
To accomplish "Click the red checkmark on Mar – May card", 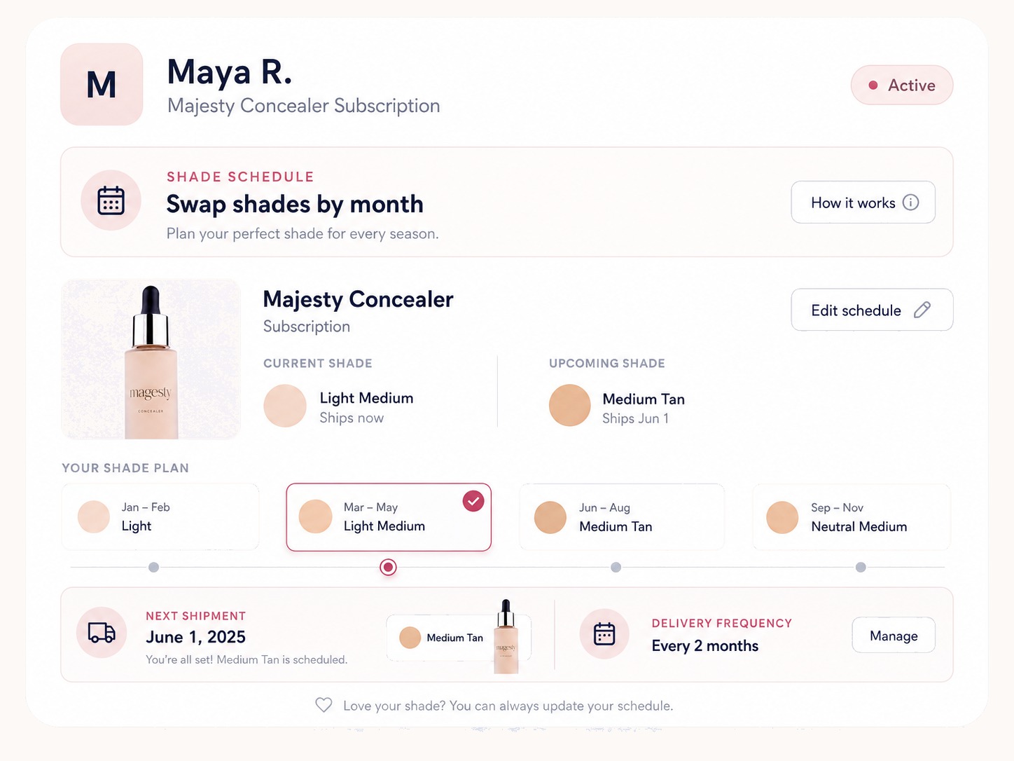I will click(x=473, y=501).
